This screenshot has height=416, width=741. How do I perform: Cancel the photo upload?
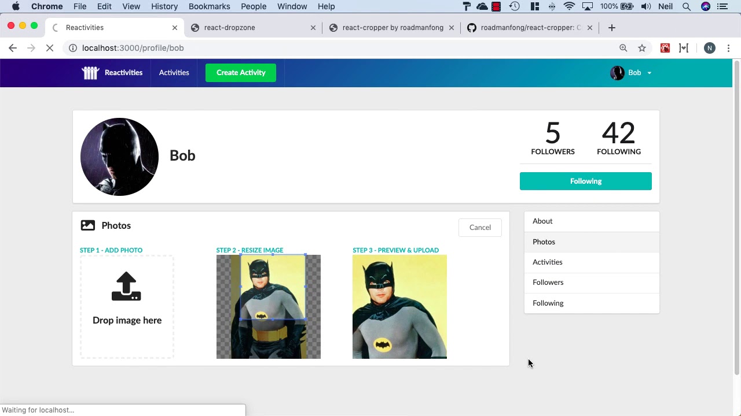pyautogui.click(x=480, y=228)
